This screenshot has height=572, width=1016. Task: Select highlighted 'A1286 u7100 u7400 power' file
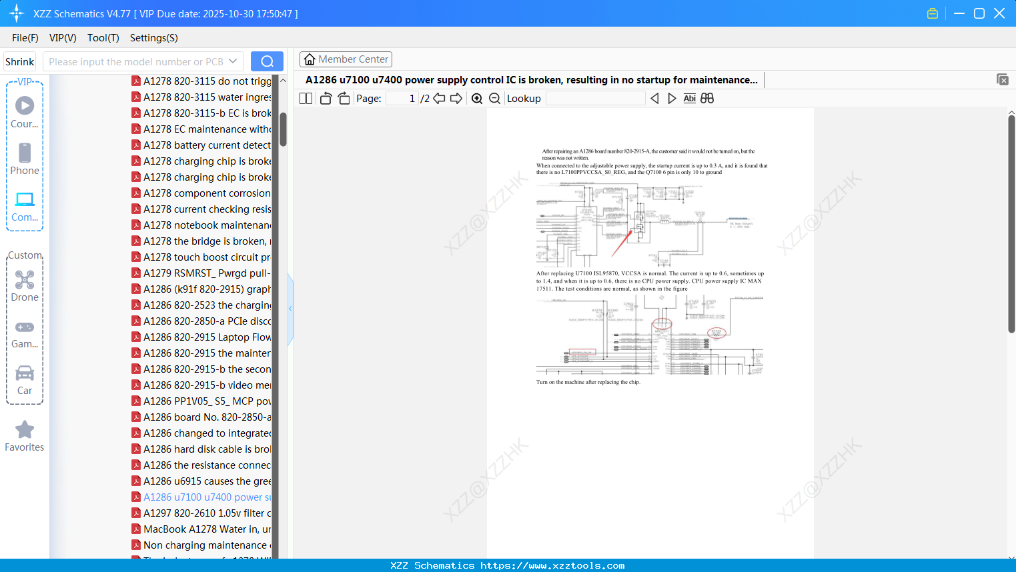pos(201,497)
